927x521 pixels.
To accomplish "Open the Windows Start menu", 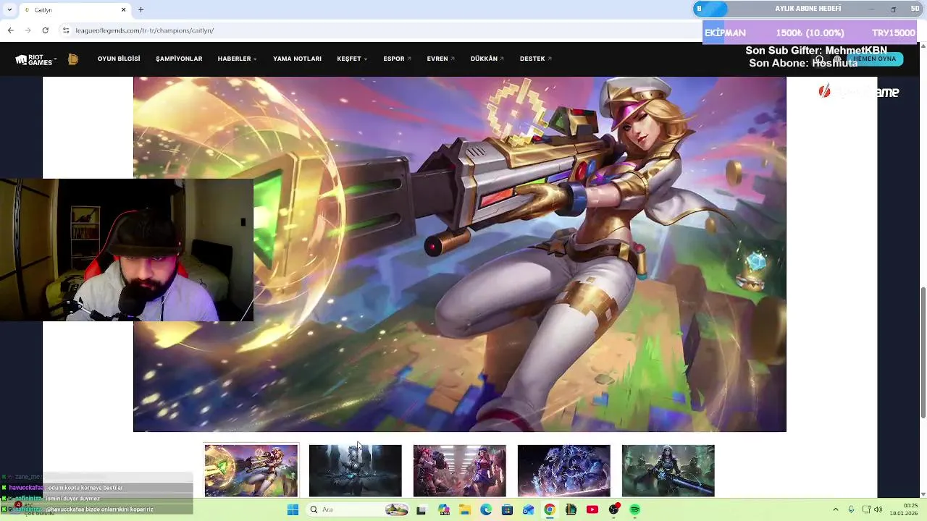I will (x=293, y=510).
